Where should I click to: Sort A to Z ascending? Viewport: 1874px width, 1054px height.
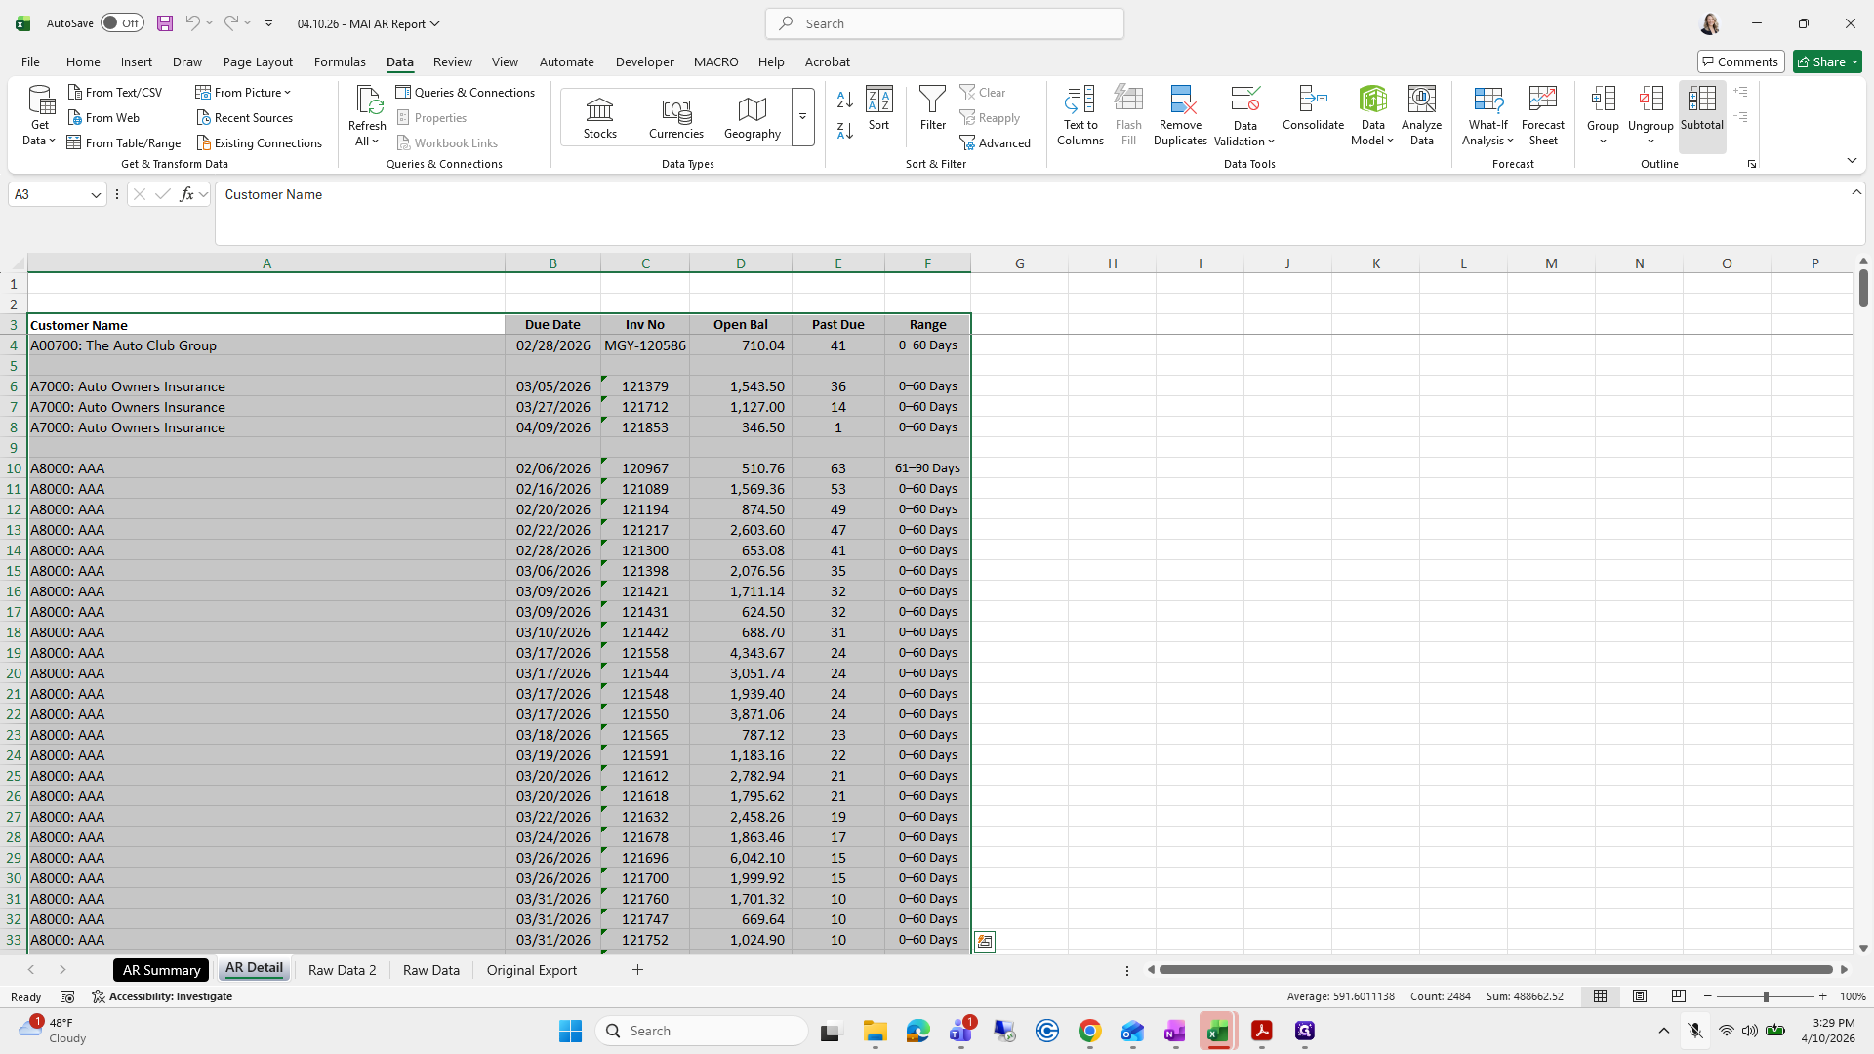(845, 99)
